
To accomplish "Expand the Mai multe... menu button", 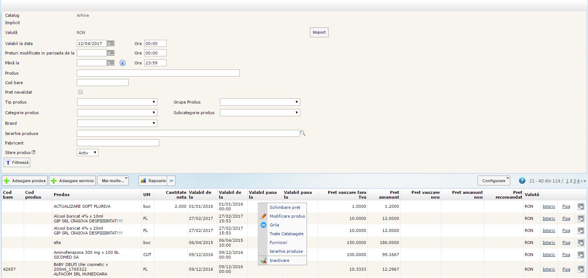I will (x=113, y=181).
